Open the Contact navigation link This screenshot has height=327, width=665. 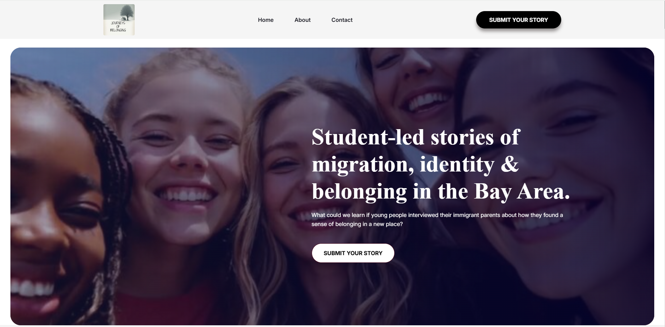342,20
